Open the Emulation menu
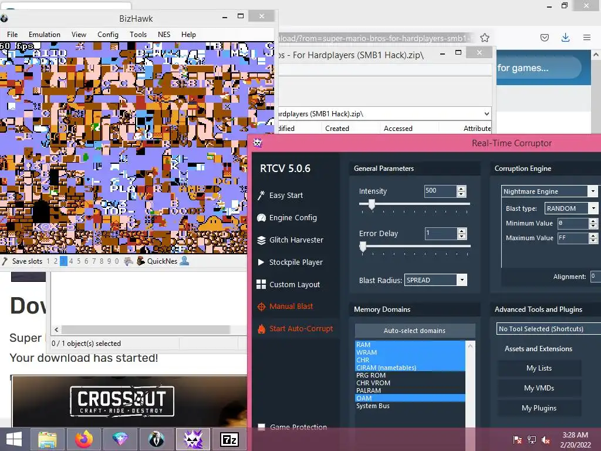 [45, 35]
